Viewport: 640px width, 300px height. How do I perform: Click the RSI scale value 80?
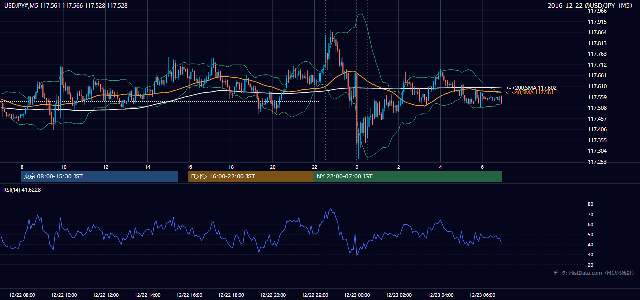pyautogui.click(x=590, y=204)
